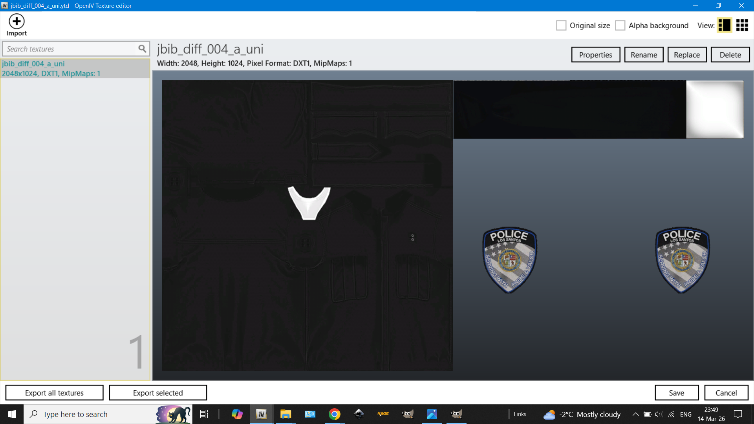Switch to detail list view icon

coord(724,26)
